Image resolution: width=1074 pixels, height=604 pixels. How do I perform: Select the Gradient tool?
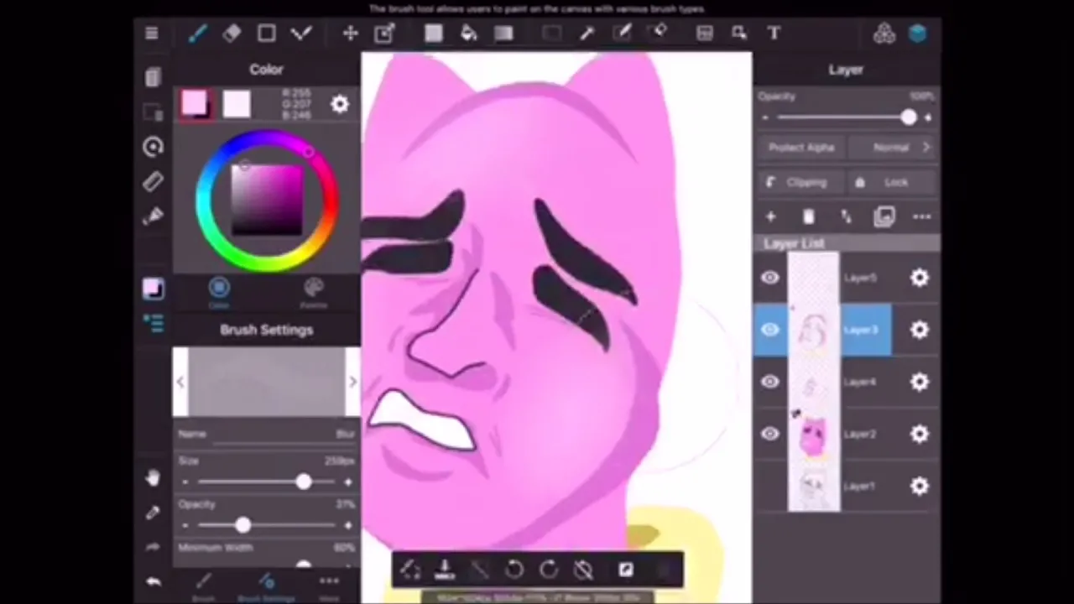503,34
